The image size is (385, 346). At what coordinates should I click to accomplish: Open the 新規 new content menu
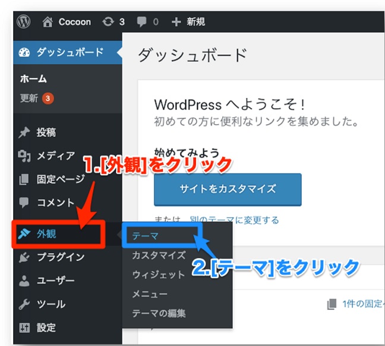(x=195, y=22)
